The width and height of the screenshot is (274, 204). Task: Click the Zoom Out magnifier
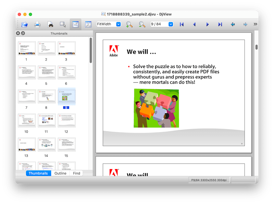(142, 24)
